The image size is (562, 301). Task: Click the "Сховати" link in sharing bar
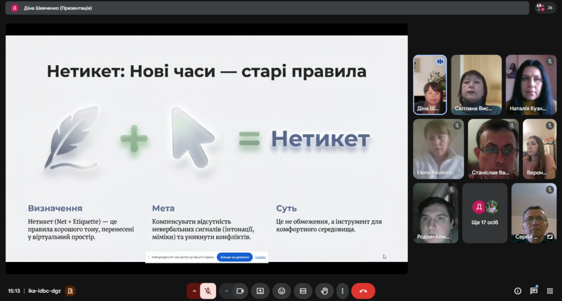(x=260, y=257)
